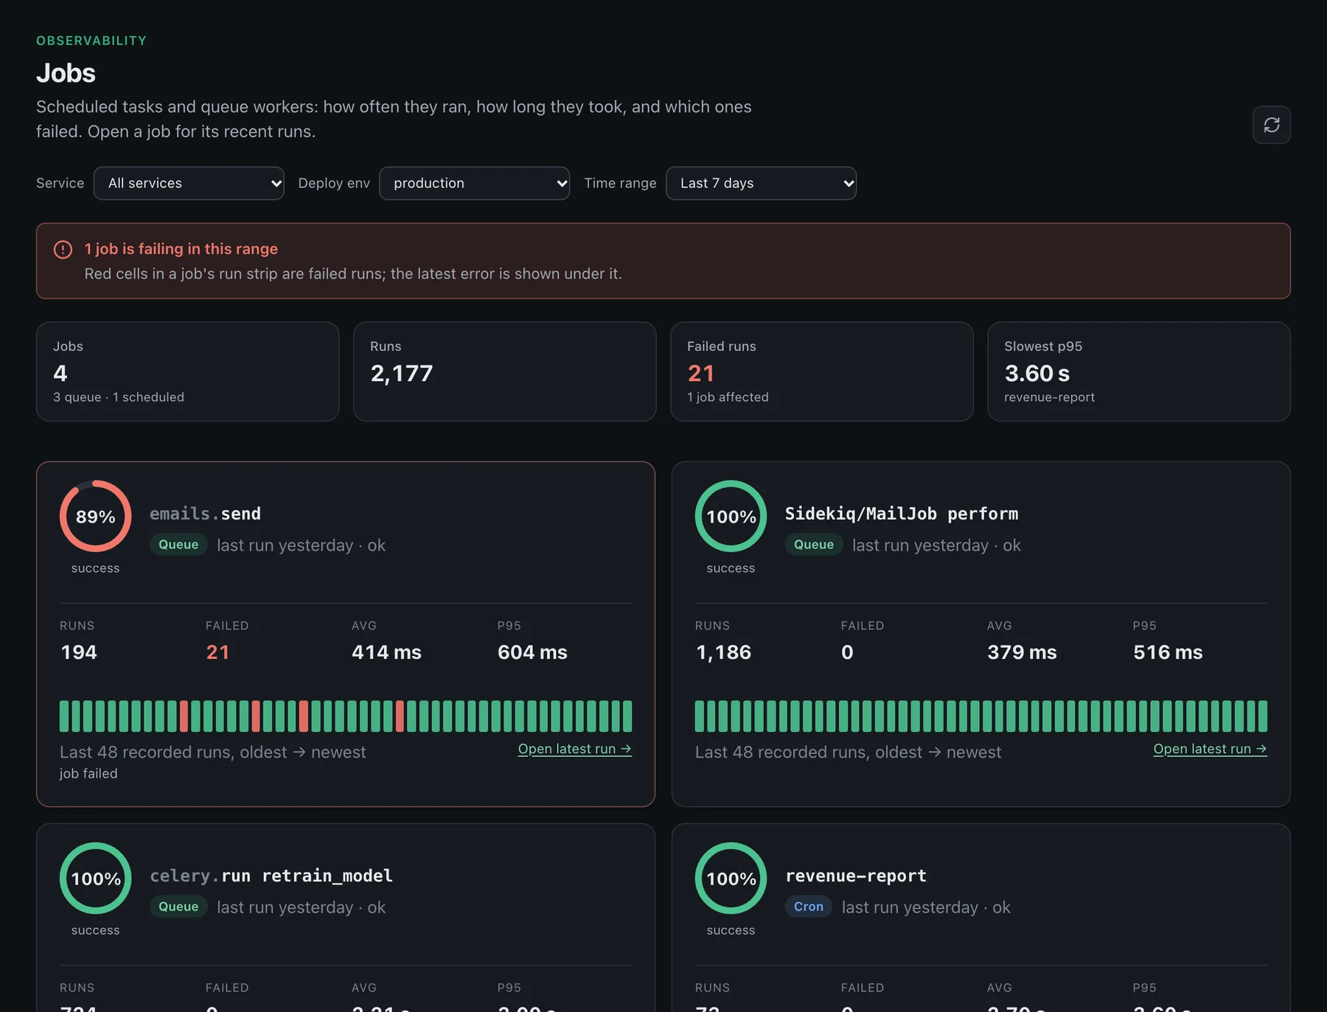This screenshot has height=1012, width=1327.
Task: Open the revenue-report job
Action: (x=855, y=876)
